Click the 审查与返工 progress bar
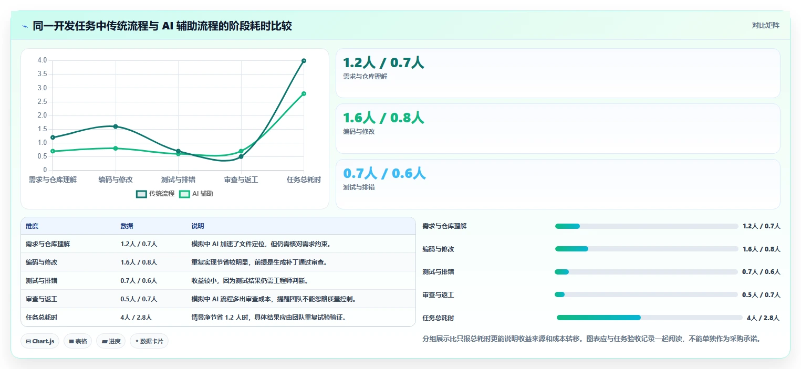The image size is (801, 369). 647,294
